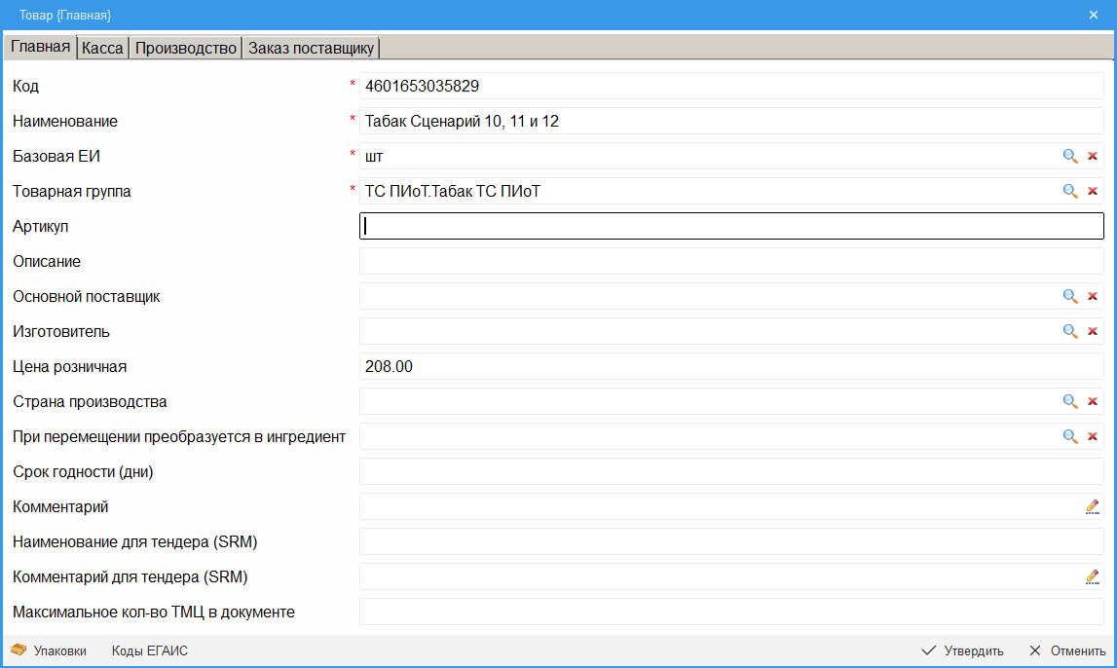Open lookup search for Базовая ЕИ field
This screenshot has height=668, width=1117.
click(x=1069, y=156)
